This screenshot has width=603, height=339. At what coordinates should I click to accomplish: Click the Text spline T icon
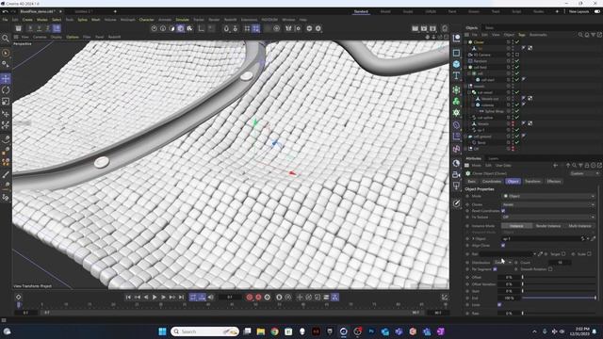click(x=456, y=75)
